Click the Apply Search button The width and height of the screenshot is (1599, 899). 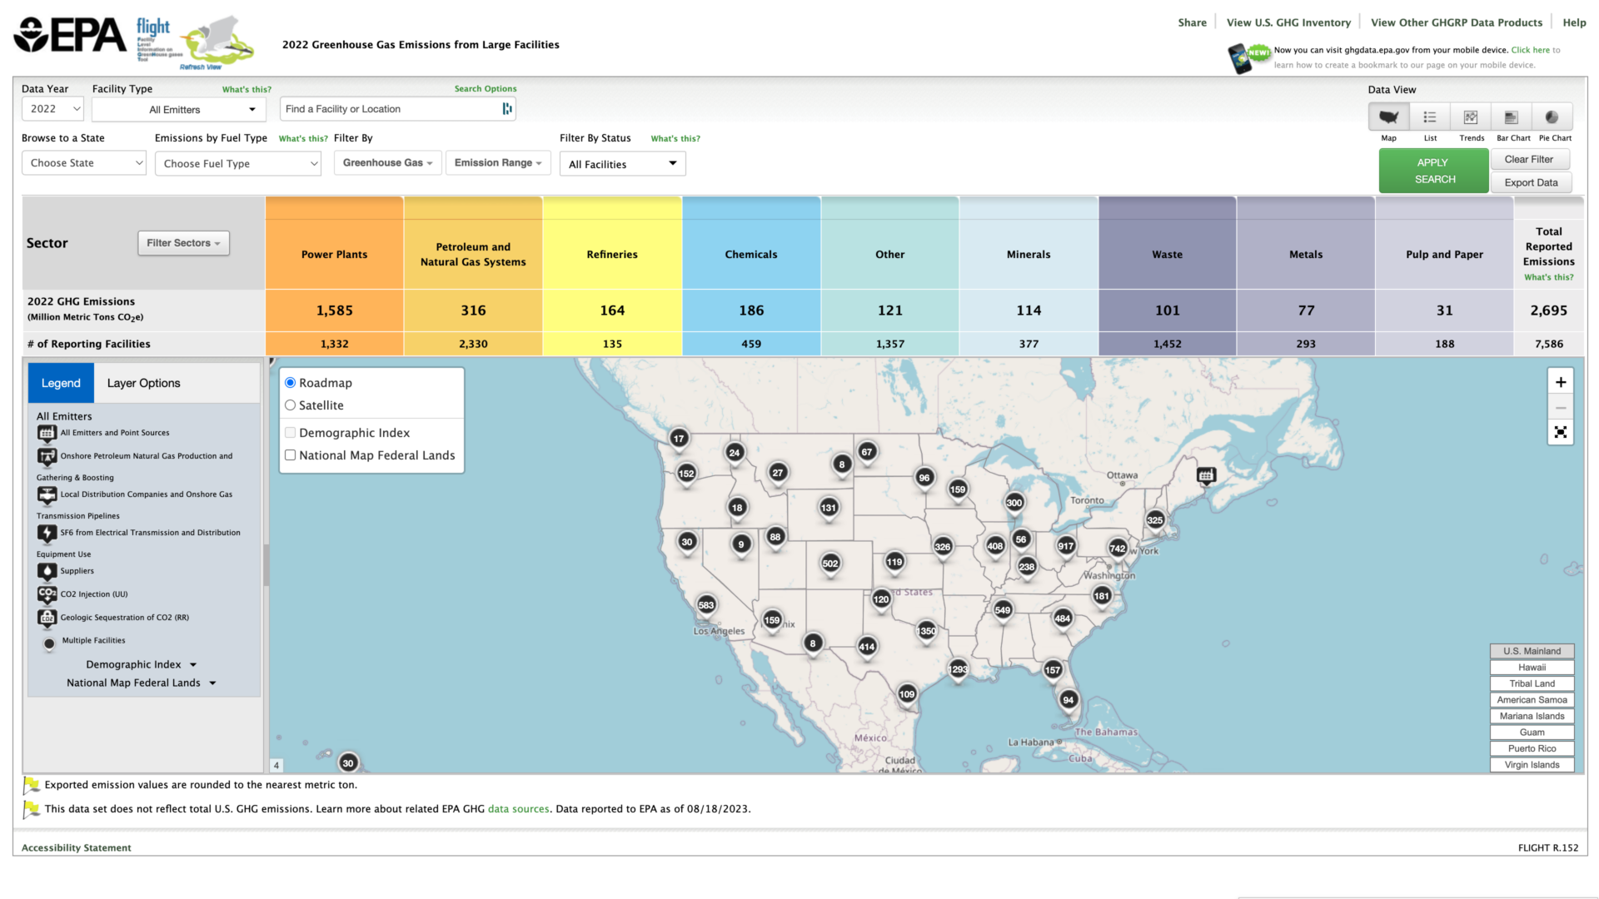pos(1432,171)
